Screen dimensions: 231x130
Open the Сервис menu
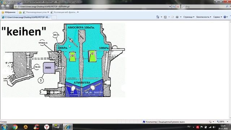click(218, 17)
